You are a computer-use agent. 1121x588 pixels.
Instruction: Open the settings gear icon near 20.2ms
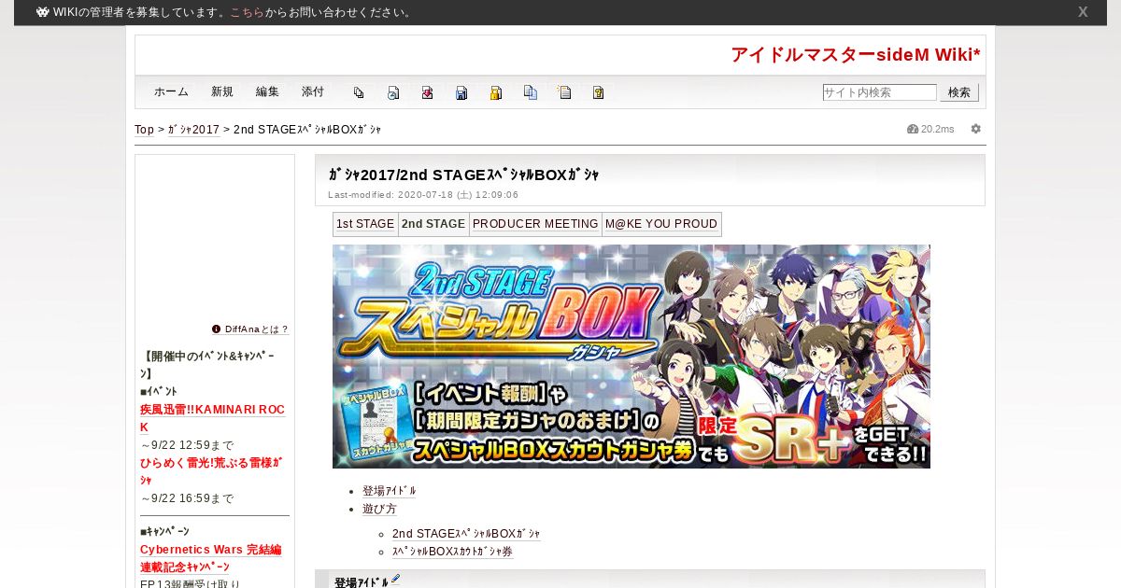click(x=976, y=129)
